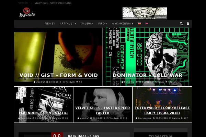Open Galeria category under Totenwald post
Viewport: 206px width, 137px height.
176,118
